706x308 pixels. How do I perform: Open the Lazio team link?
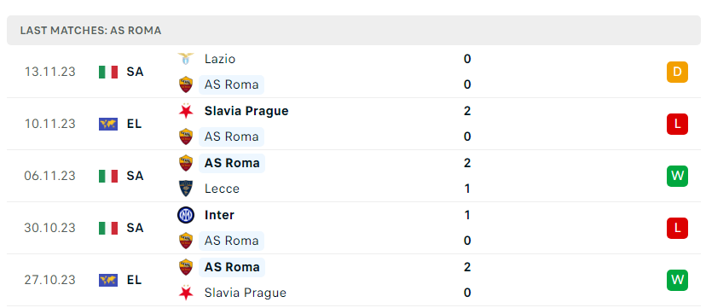coord(220,59)
